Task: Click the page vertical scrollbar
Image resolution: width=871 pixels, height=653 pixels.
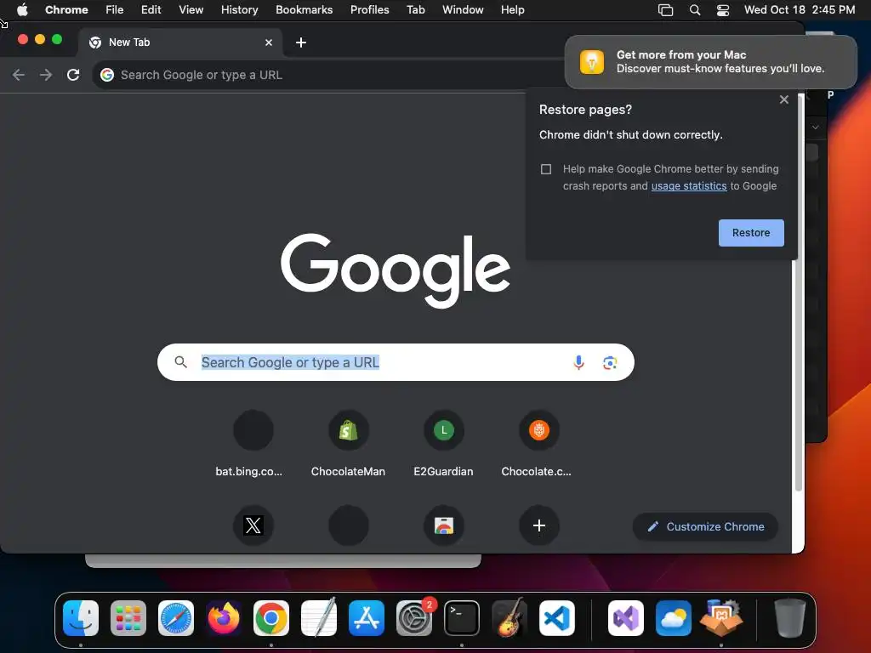Action: coord(799,294)
